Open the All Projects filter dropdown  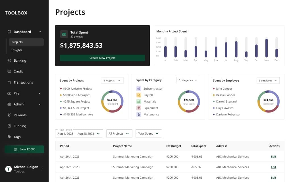[119, 133]
